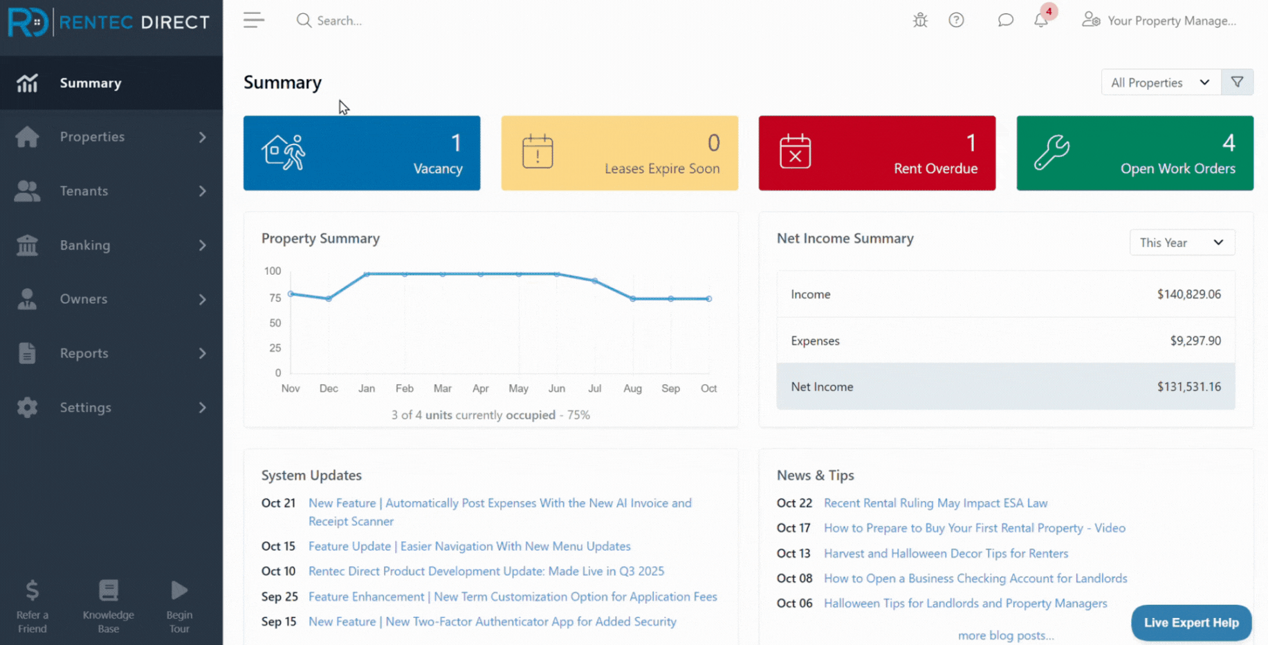
Task: Click the Jul data point on occupancy chart
Action: pos(595,281)
